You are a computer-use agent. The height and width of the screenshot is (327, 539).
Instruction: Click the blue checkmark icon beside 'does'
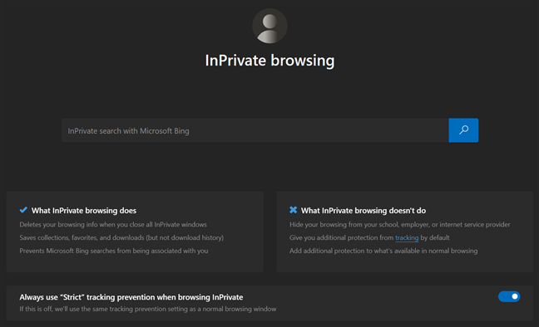tap(23, 210)
